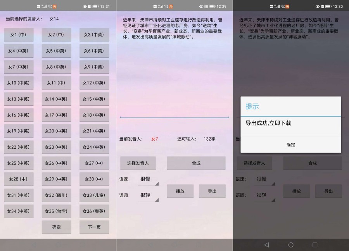349x251 pixels.
Task: Select voice 女5 (中英)
Action: click(56, 51)
